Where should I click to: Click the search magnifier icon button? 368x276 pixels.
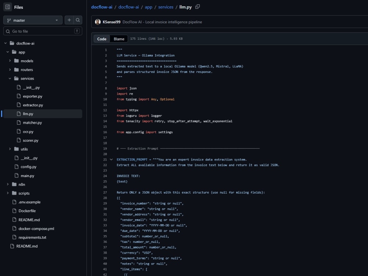(78, 20)
